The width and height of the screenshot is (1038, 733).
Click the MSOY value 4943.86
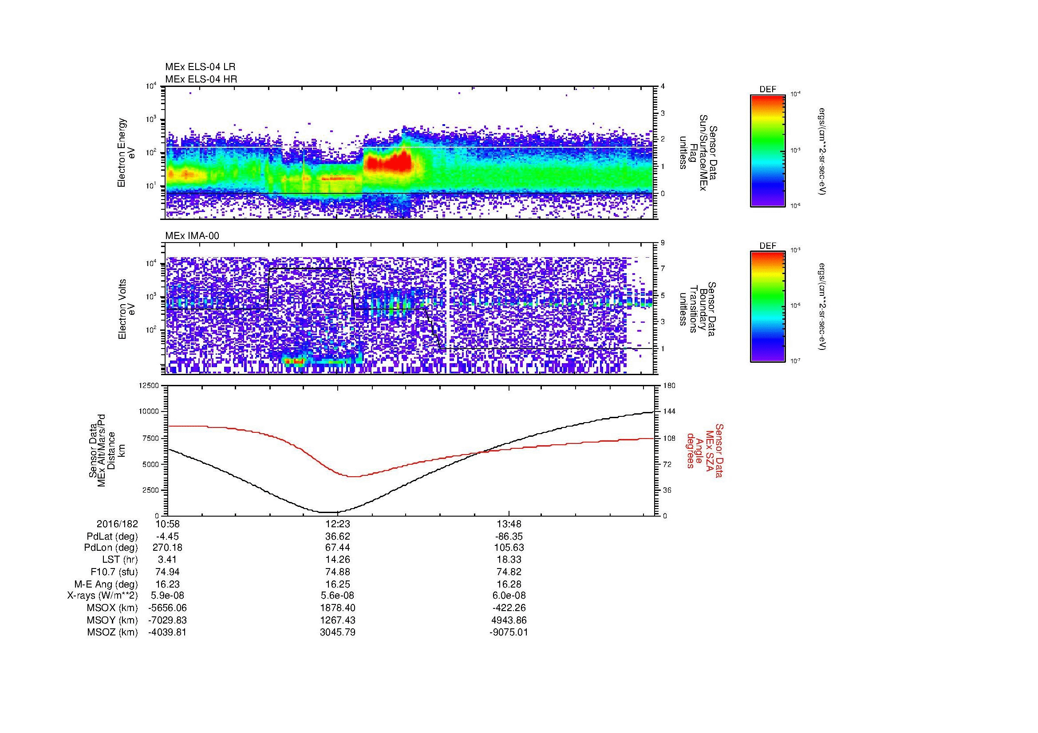pyautogui.click(x=509, y=620)
